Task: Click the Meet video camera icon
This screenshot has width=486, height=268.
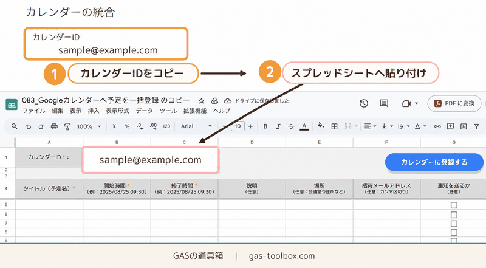Action: pos(406,103)
